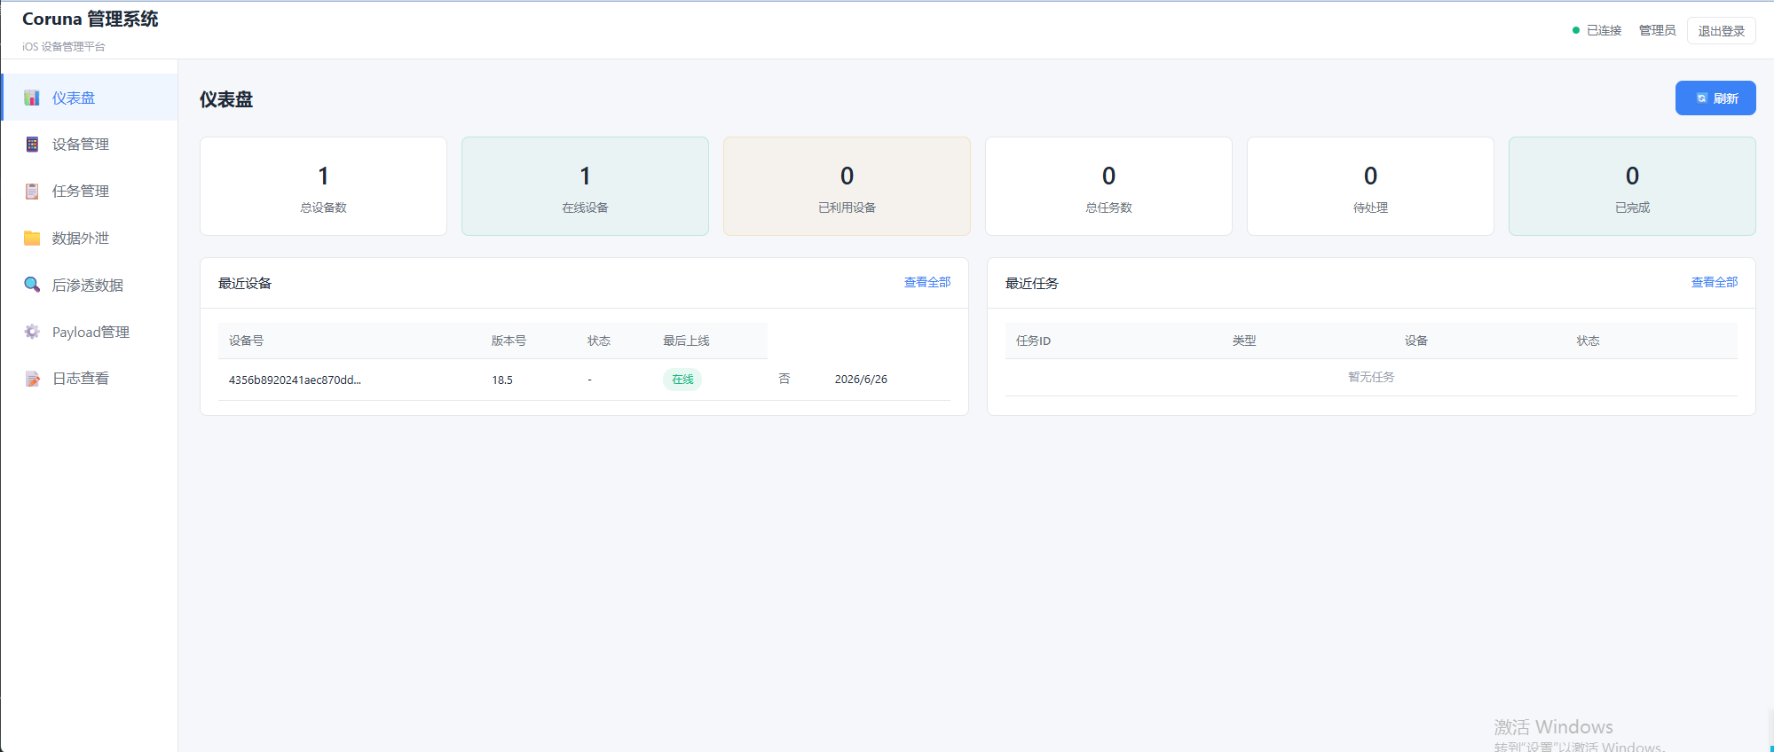The height and width of the screenshot is (752, 1774).
Task: Click the log viewer notepad icon
Action: (32, 379)
